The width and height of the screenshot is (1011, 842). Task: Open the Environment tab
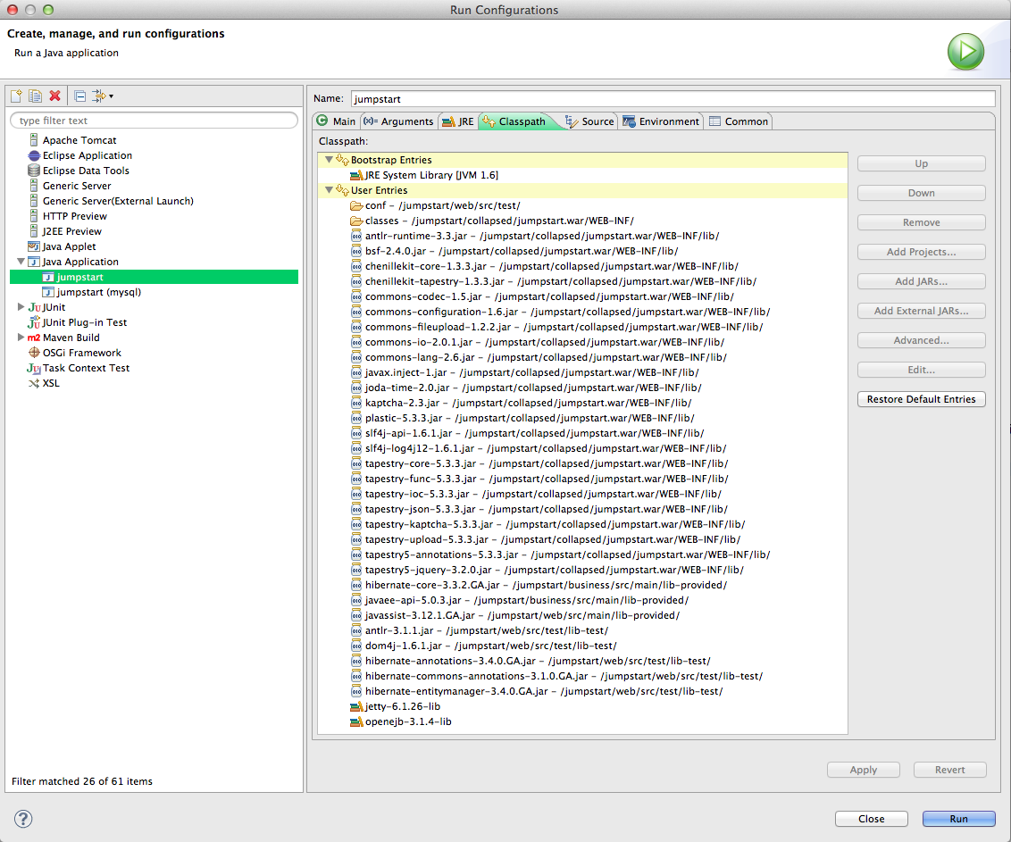[x=661, y=121]
